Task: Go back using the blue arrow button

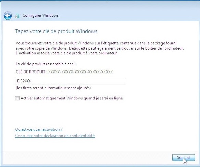Action: 8,16
